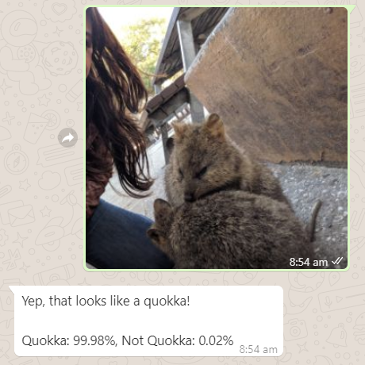Click the upper quokka's face in the photo

(x=196, y=173)
